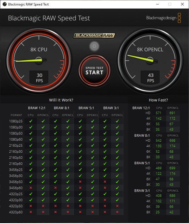Click BRAW 5:1 6K CPU value 47
Image resolution: width=189 pixels, height=223 pixels.
tap(158, 179)
